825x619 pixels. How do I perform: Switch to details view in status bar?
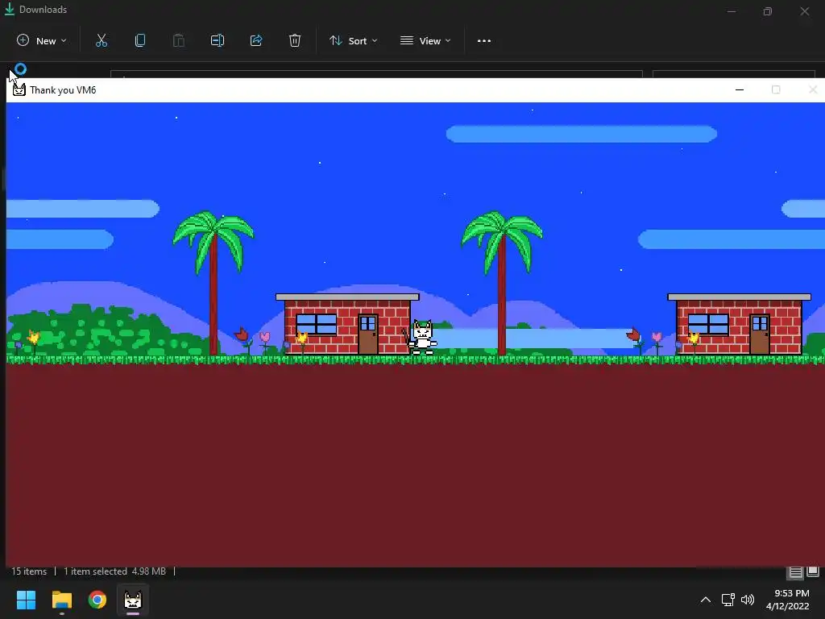795,572
